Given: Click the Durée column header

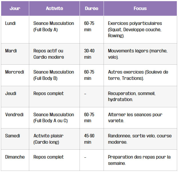Looking at the screenshot, I should click(92, 9).
